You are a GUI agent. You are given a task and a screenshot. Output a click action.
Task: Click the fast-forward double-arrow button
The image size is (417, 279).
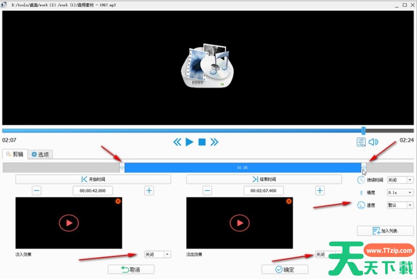pyautogui.click(x=214, y=142)
